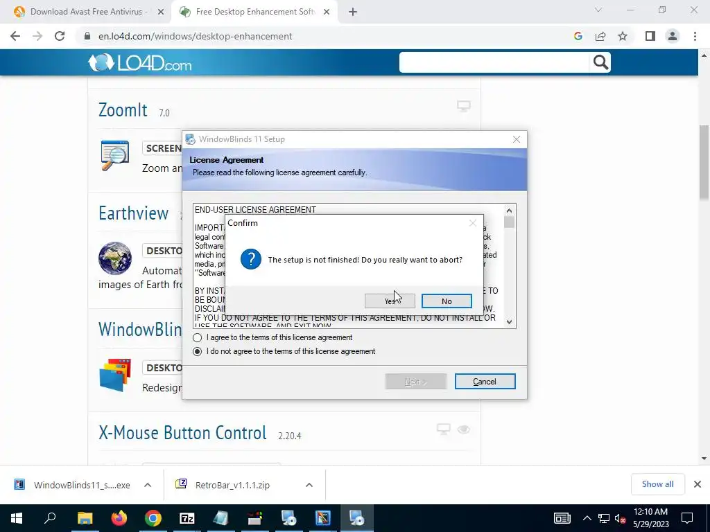Click the Google icon in the address bar
The height and width of the screenshot is (532, 710).
point(578,36)
